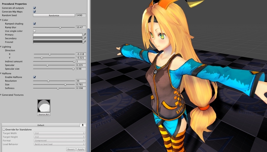The image size is (267, 152).
Task: Click the Resolution 36 value field
Action: pos(81,81)
